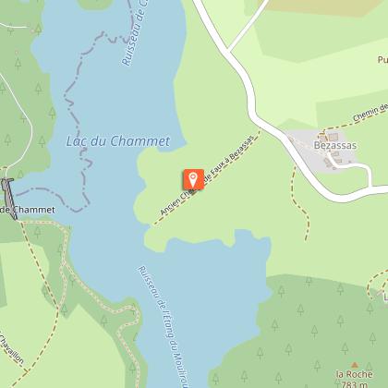This screenshot has height=388, width=388.
Task: Select the Chammet dam structure icon
Action: tap(8, 198)
